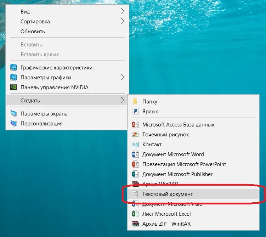Screen dimensions: 266x237
Task: Click the plain text file icon
Action: 135,194
